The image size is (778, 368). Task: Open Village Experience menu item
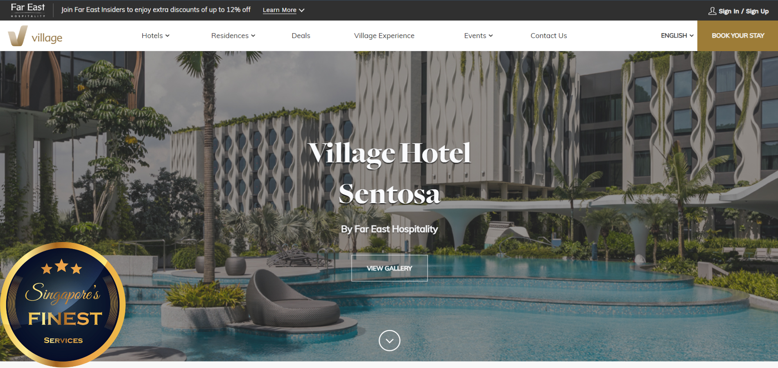click(x=384, y=36)
